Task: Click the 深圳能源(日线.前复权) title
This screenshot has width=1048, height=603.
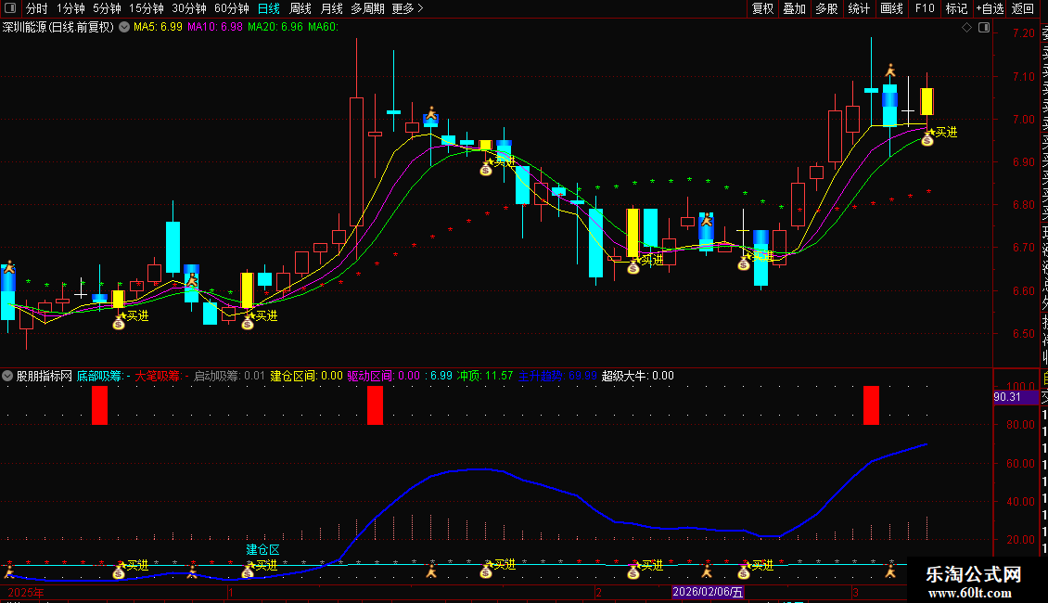Action: [58, 28]
